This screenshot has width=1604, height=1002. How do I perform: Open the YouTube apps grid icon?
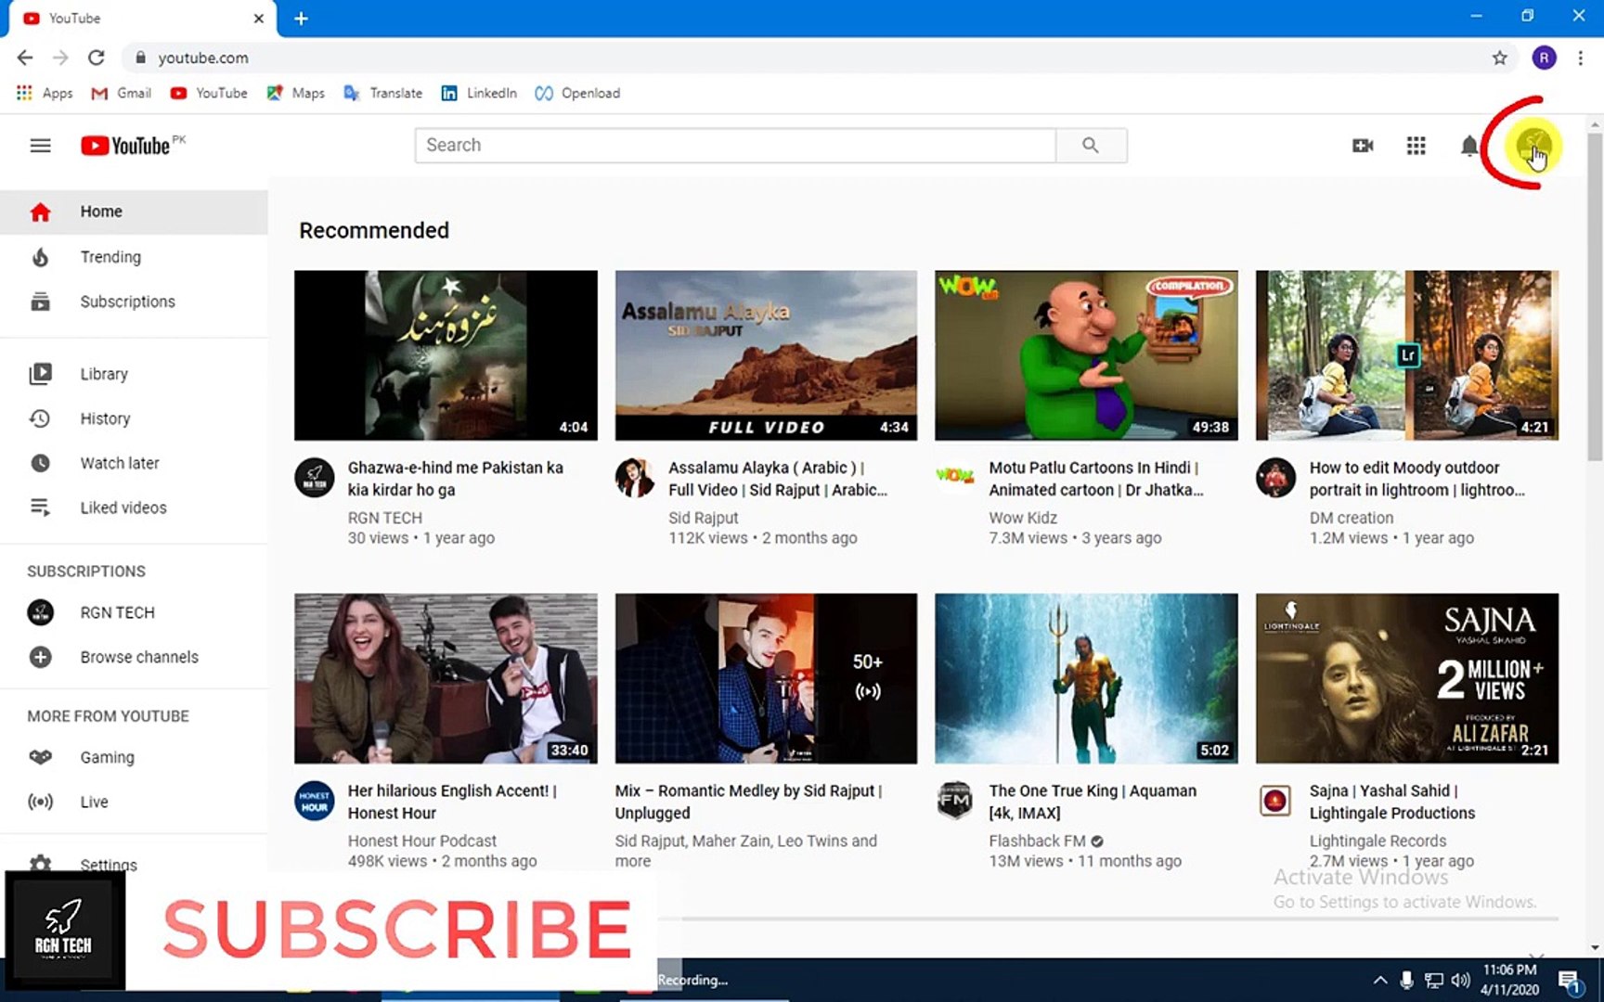[1416, 146]
